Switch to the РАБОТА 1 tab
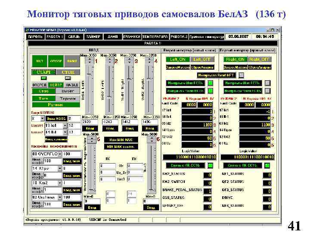This screenshot has height=233, width=310. [54, 37]
